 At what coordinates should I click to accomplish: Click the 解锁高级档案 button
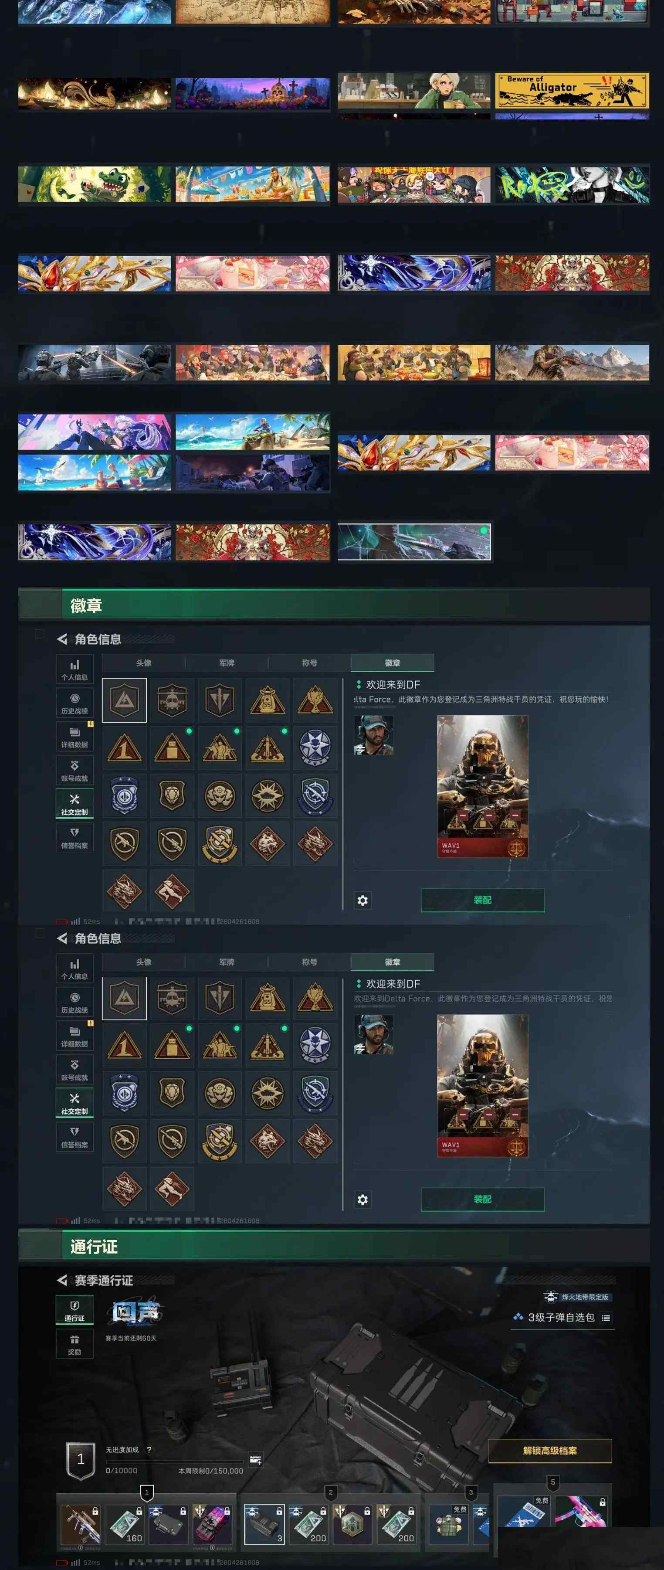pos(549,1450)
